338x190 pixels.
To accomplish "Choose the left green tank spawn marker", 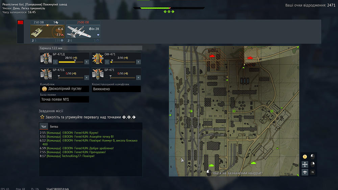I will (211, 165).
